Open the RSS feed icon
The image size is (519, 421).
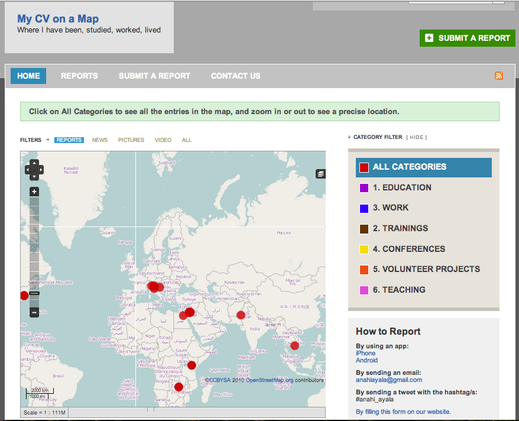(x=499, y=76)
